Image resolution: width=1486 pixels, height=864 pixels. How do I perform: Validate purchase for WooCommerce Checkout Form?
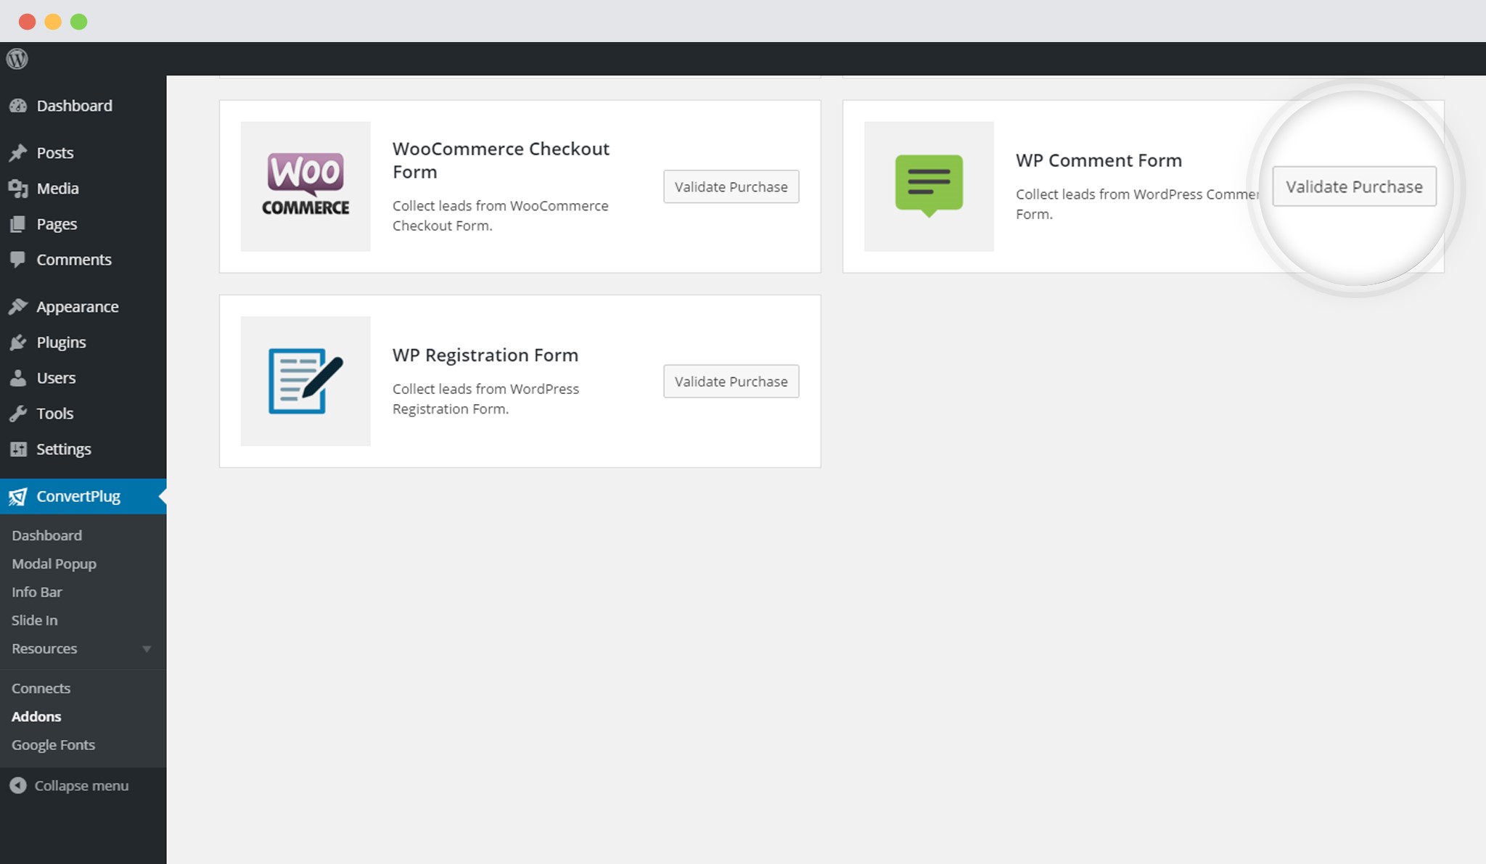(x=731, y=186)
